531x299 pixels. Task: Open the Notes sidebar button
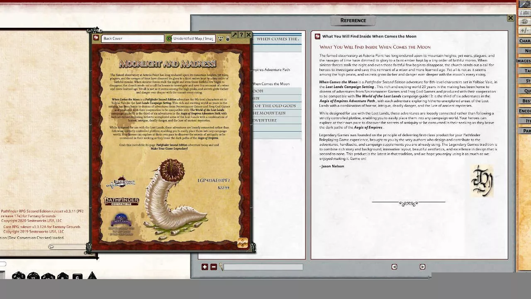tap(524, 51)
